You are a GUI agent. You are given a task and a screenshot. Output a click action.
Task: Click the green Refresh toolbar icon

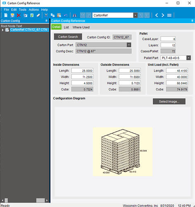click(x=32, y=15)
